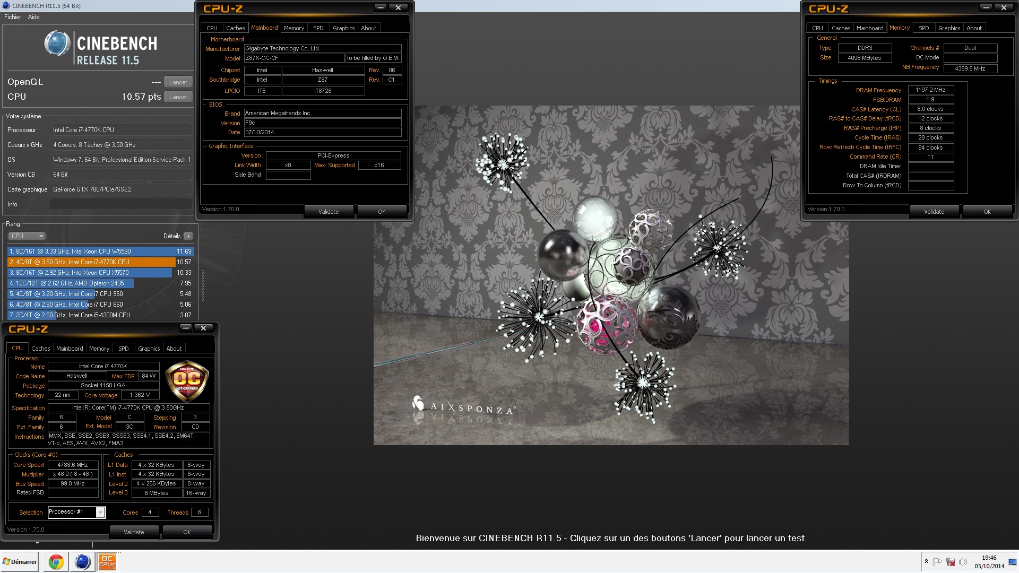
Task: Open Caches tab in Mainboard CPU-Z window
Action: (235, 28)
